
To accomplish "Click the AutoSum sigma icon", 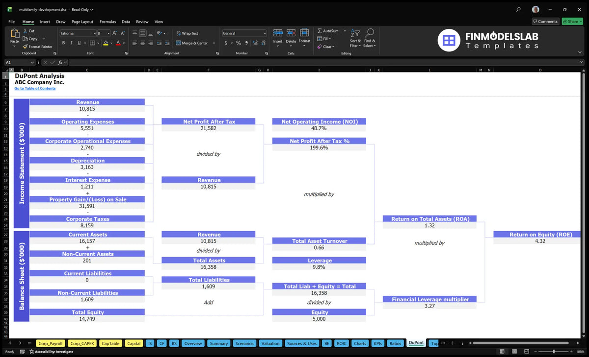I will click(x=320, y=31).
